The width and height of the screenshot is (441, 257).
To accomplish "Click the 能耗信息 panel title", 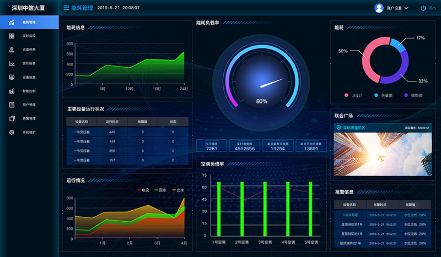I will click(76, 28).
